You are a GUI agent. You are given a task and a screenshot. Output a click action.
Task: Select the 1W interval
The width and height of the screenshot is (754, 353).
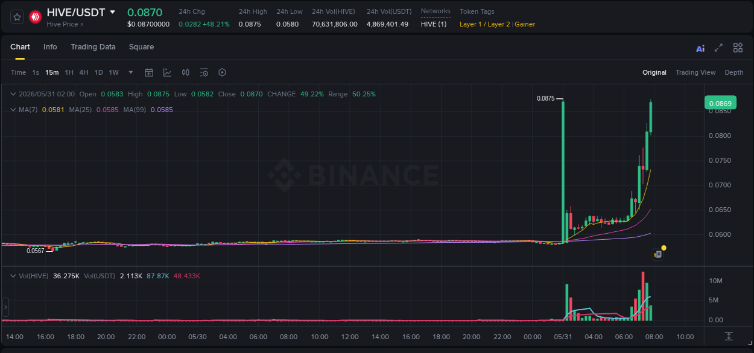(x=113, y=72)
